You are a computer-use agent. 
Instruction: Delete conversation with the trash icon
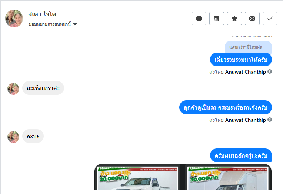[x=217, y=19]
